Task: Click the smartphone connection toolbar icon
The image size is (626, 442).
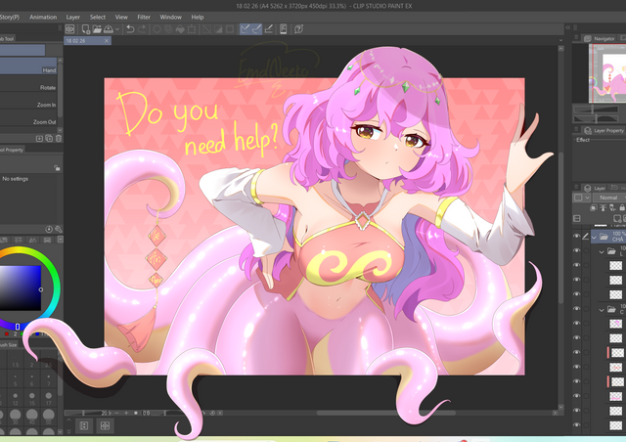Action: point(284,29)
